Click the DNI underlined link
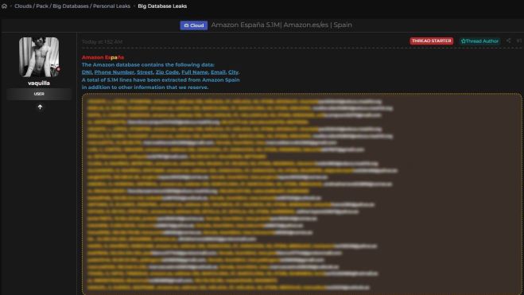The height and width of the screenshot is (295, 524). (87, 72)
